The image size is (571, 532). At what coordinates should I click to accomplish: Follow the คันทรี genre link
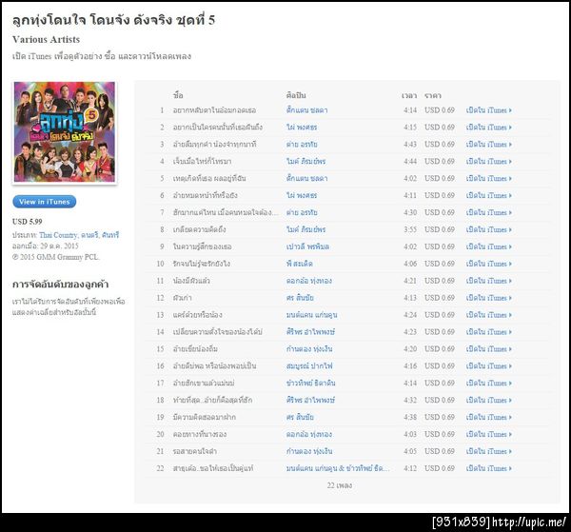tap(110, 235)
